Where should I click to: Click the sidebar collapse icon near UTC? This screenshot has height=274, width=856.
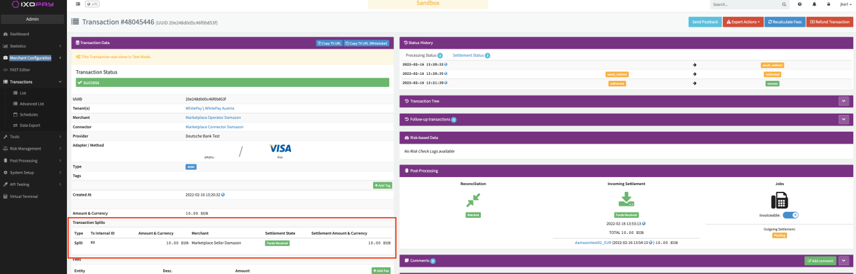coord(78,4)
